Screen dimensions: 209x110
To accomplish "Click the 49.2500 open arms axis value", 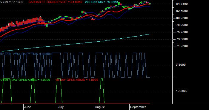I will pos(182,91).
